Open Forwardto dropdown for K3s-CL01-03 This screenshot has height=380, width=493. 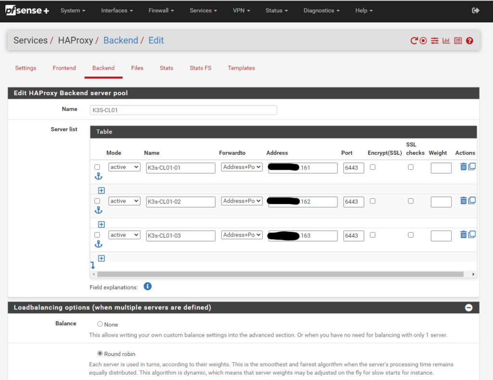(x=242, y=235)
